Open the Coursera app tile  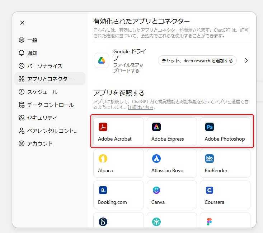pyautogui.click(x=225, y=195)
